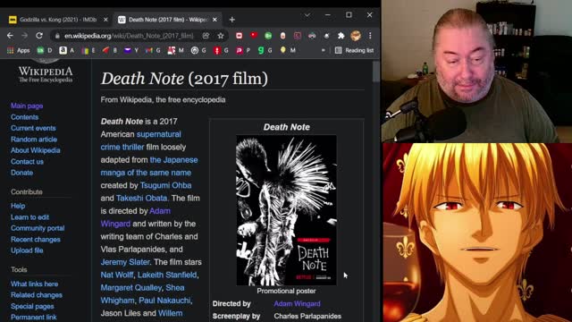
Task: Open the 'D' spreadsheet bookmark
Action: point(45,50)
